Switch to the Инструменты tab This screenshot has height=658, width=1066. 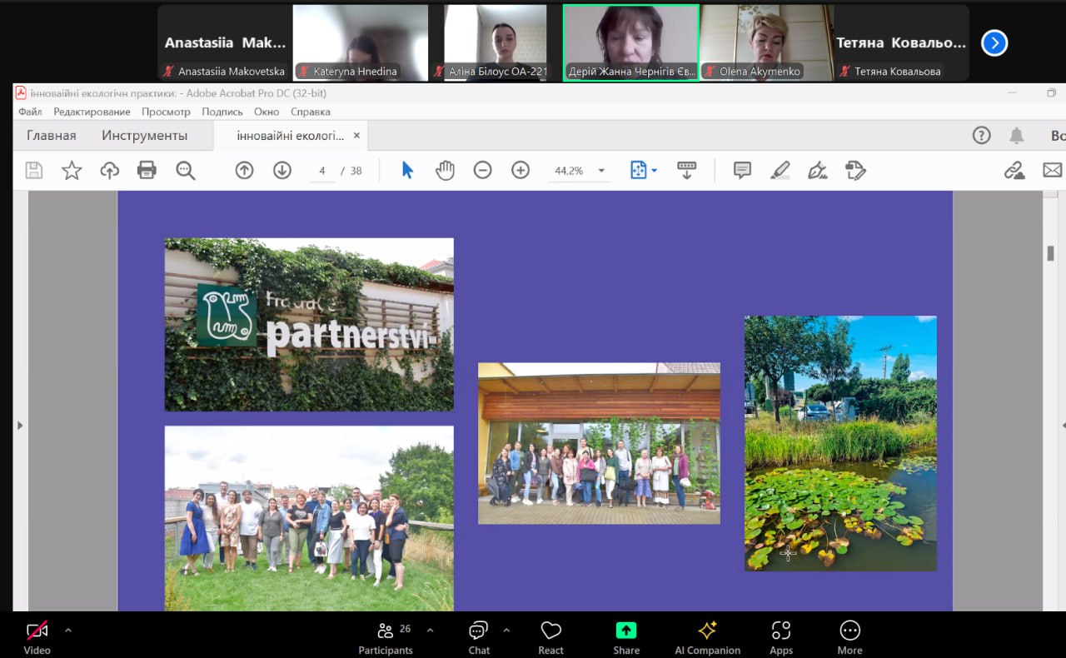coord(144,136)
